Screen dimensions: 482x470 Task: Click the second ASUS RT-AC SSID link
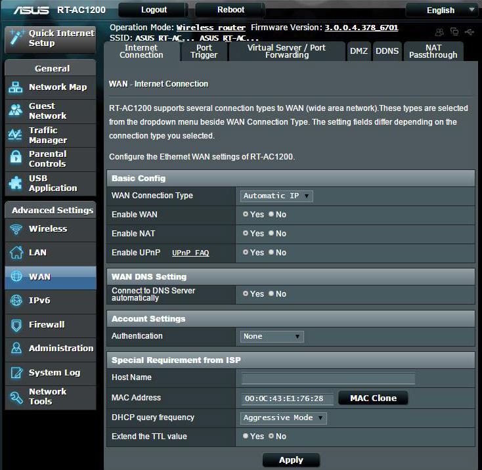tap(229, 38)
